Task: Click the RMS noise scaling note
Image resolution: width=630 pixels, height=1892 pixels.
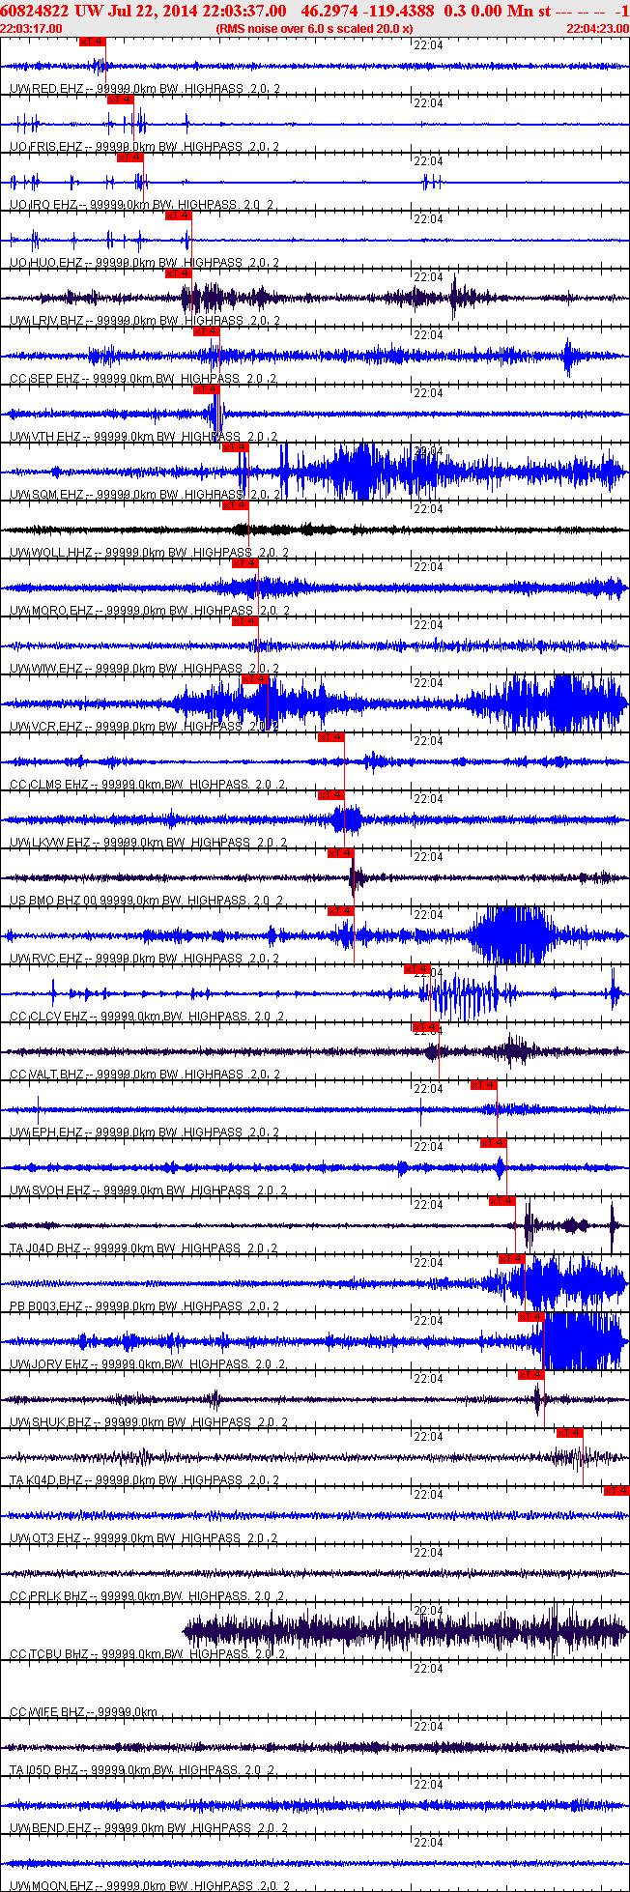Action: click(x=314, y=28)
